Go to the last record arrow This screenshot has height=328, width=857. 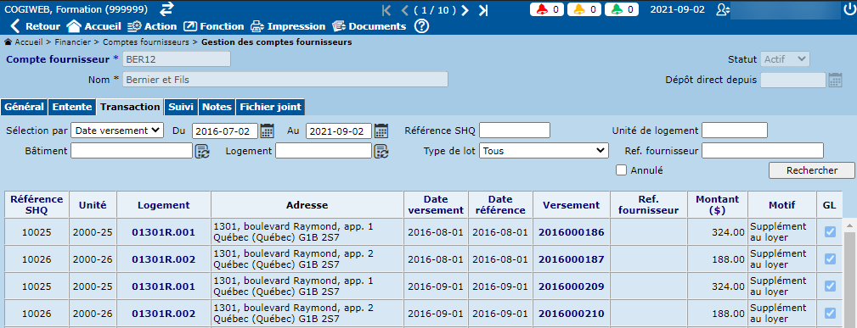click(x=483, y=10)
